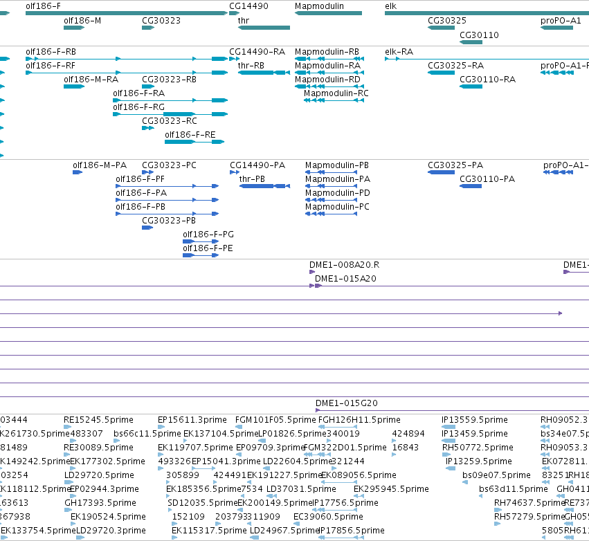Select EST 'IP13559.5prime'
Image resolution: width=589 pixels, height=541 pixels.
coord(475,421)
